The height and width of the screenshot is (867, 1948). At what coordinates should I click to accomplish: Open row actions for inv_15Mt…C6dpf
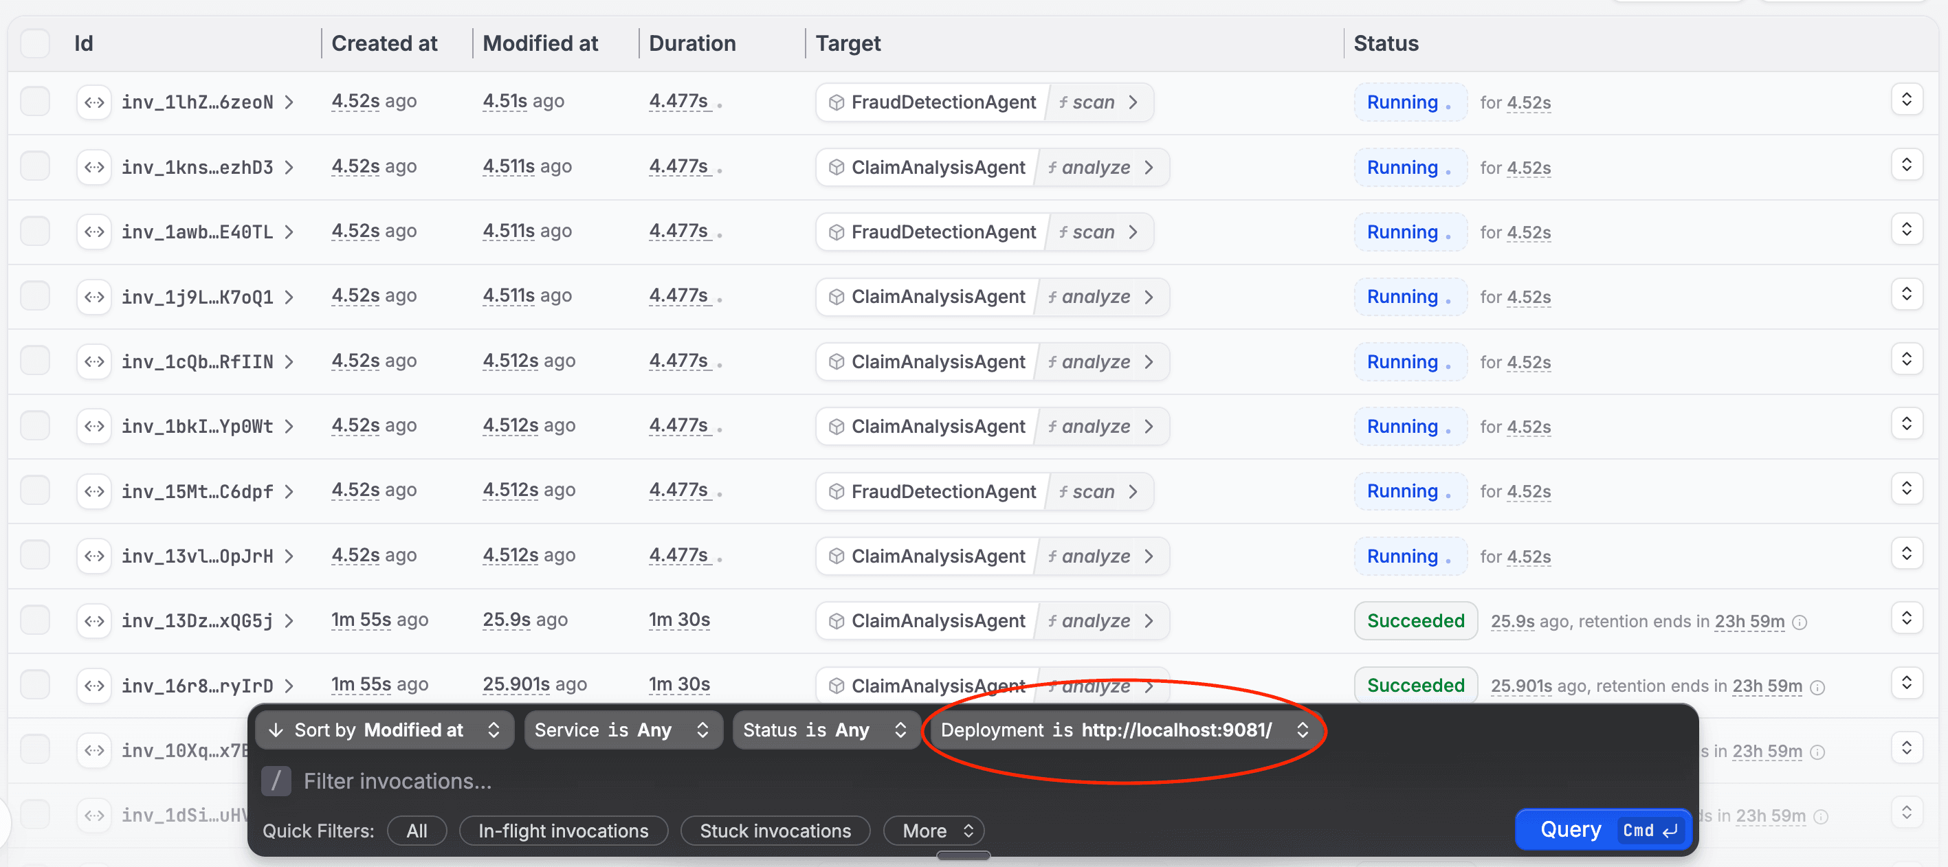[x=1906, y=489]
